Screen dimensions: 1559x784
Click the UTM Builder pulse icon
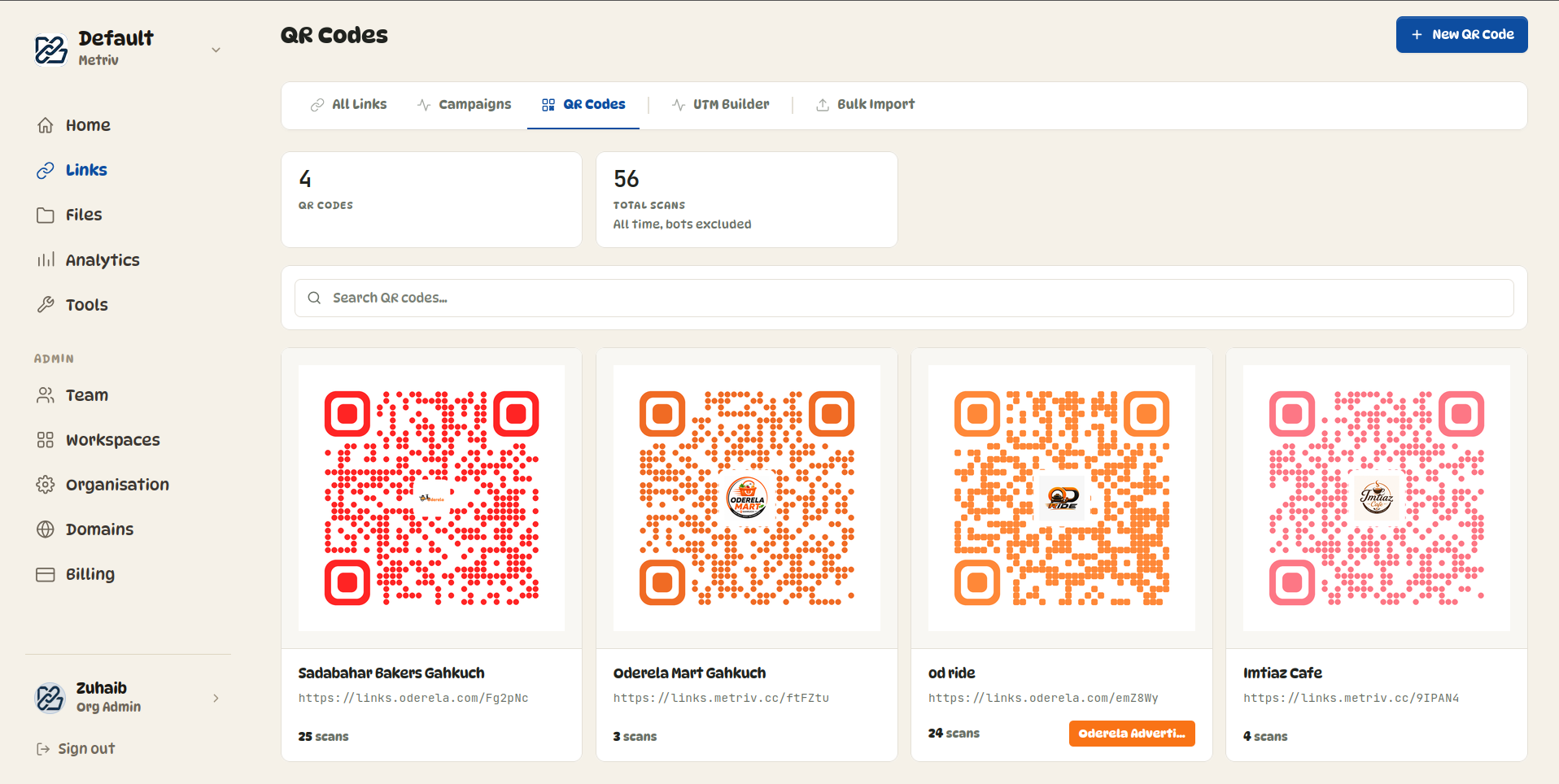[679, 105]
